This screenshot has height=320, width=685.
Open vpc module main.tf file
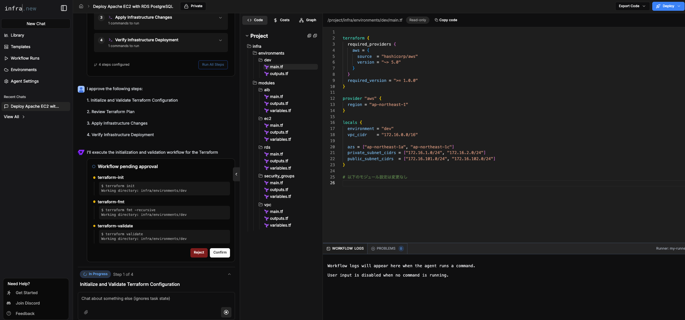click(x=276, y=212)
